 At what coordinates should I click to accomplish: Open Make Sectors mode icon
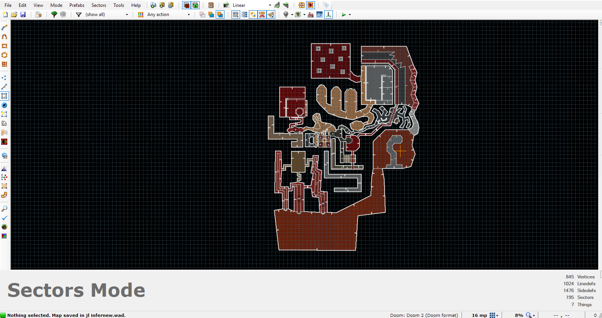[5, 114]
